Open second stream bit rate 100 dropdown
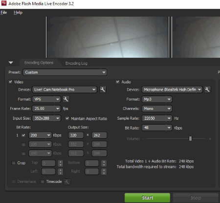The width and height of the screenshot is (220, 203). [x=40, y=144]
